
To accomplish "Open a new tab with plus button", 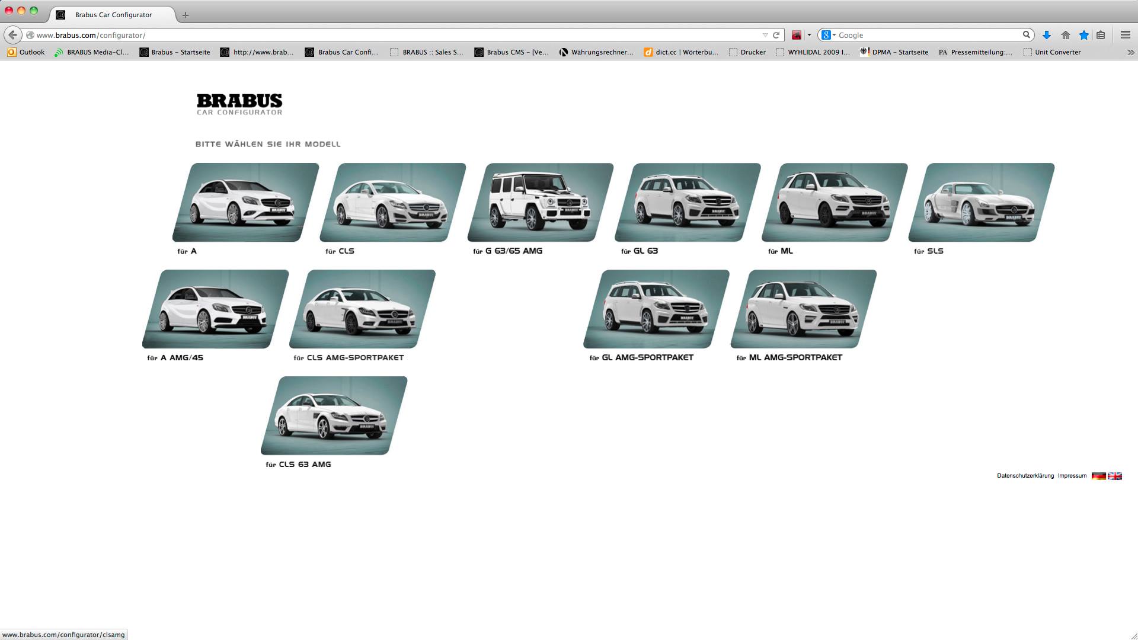I will click(186, 15).
